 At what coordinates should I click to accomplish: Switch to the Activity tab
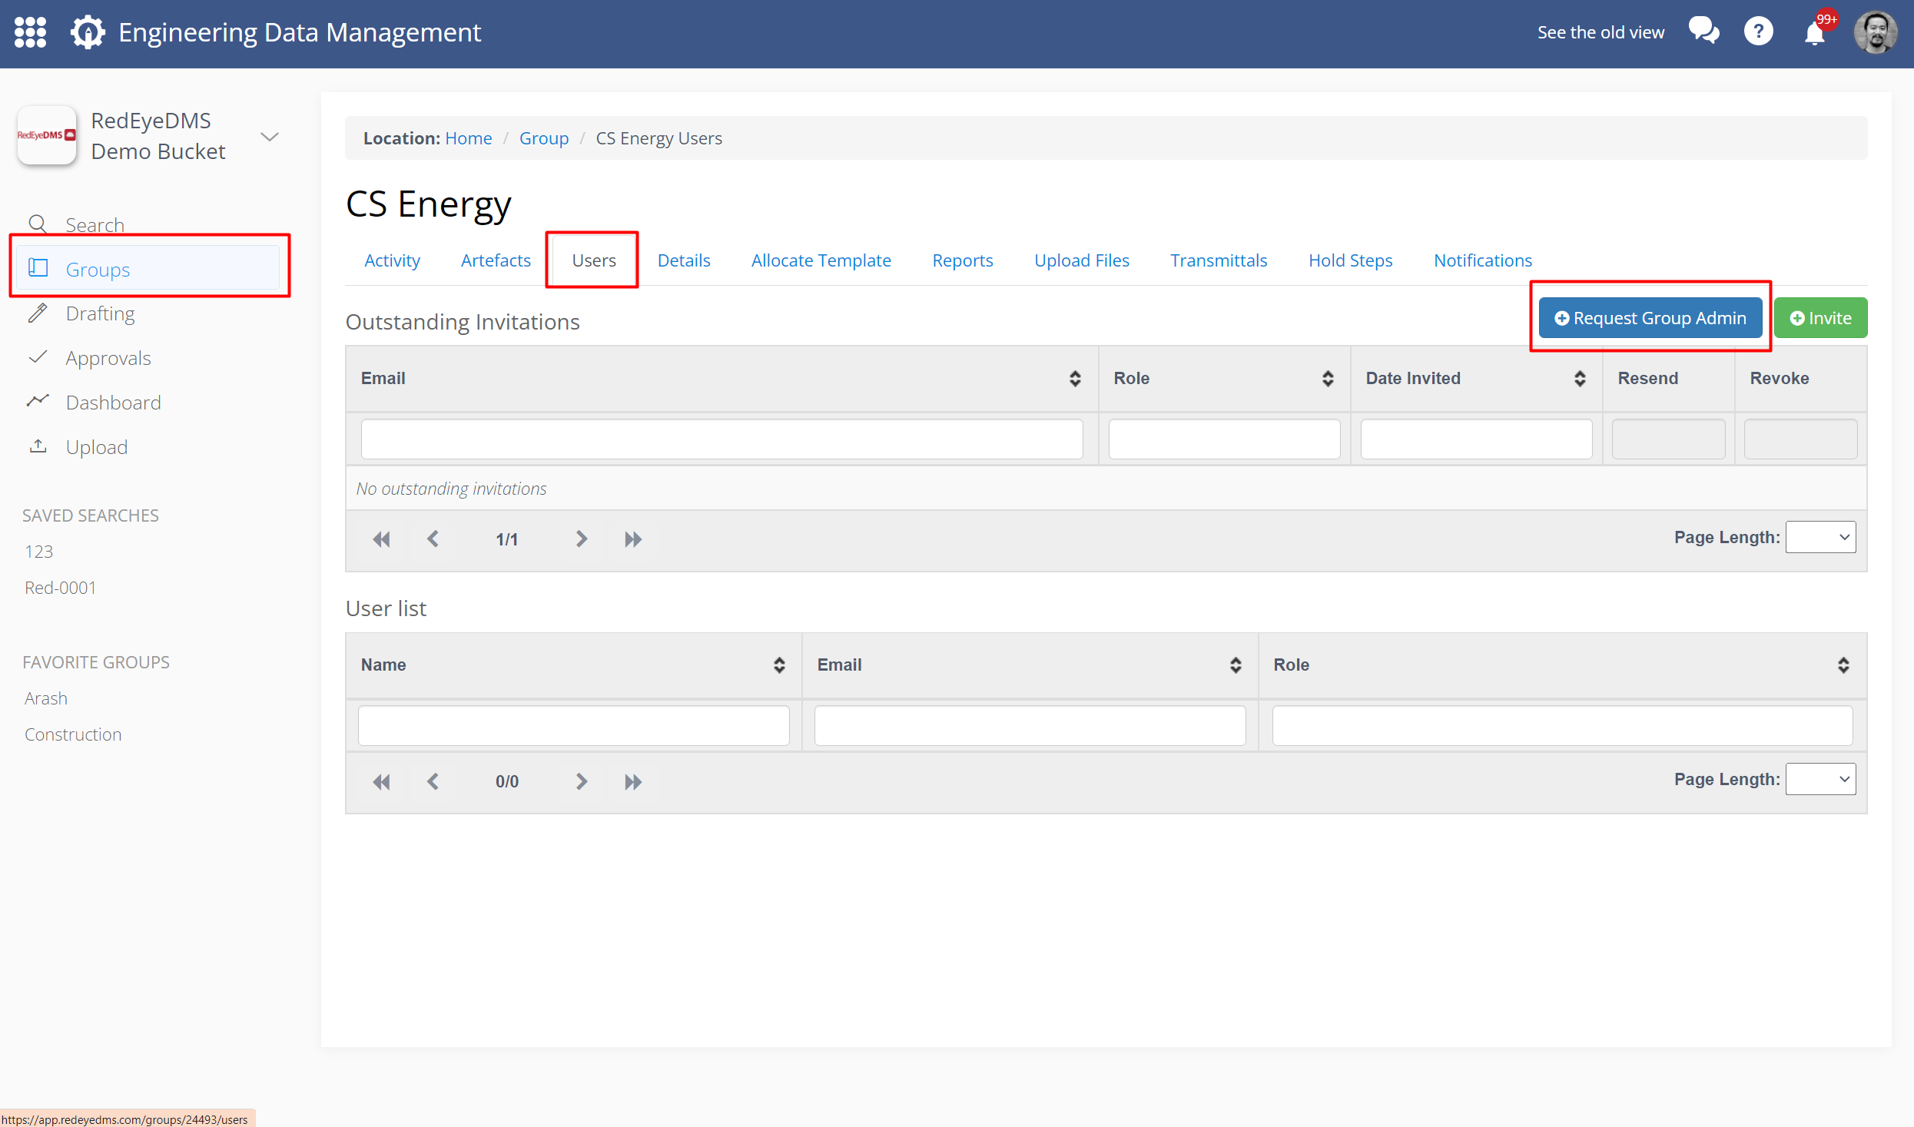[x=392, y=260]
